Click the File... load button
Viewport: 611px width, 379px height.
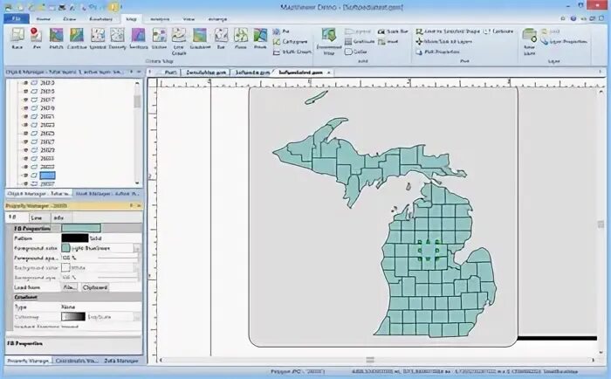[69, 287]
